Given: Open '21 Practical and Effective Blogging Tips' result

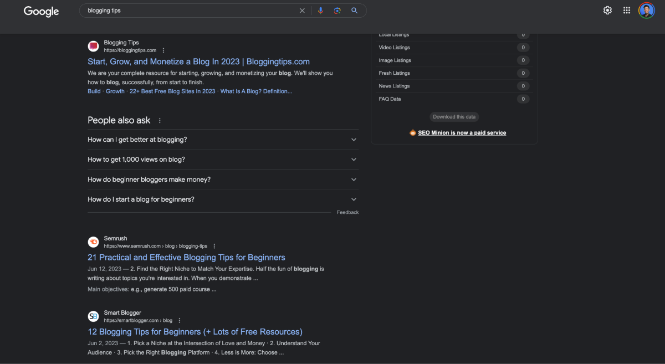Looking at the screenshot, I should tap(186, 258).
